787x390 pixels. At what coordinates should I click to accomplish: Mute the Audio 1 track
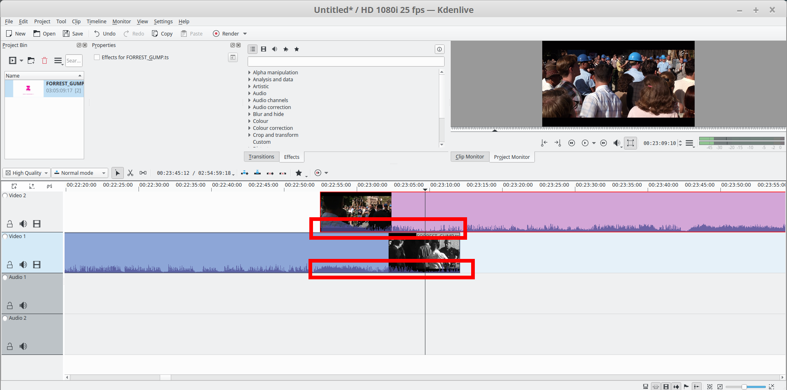point(23,305)
